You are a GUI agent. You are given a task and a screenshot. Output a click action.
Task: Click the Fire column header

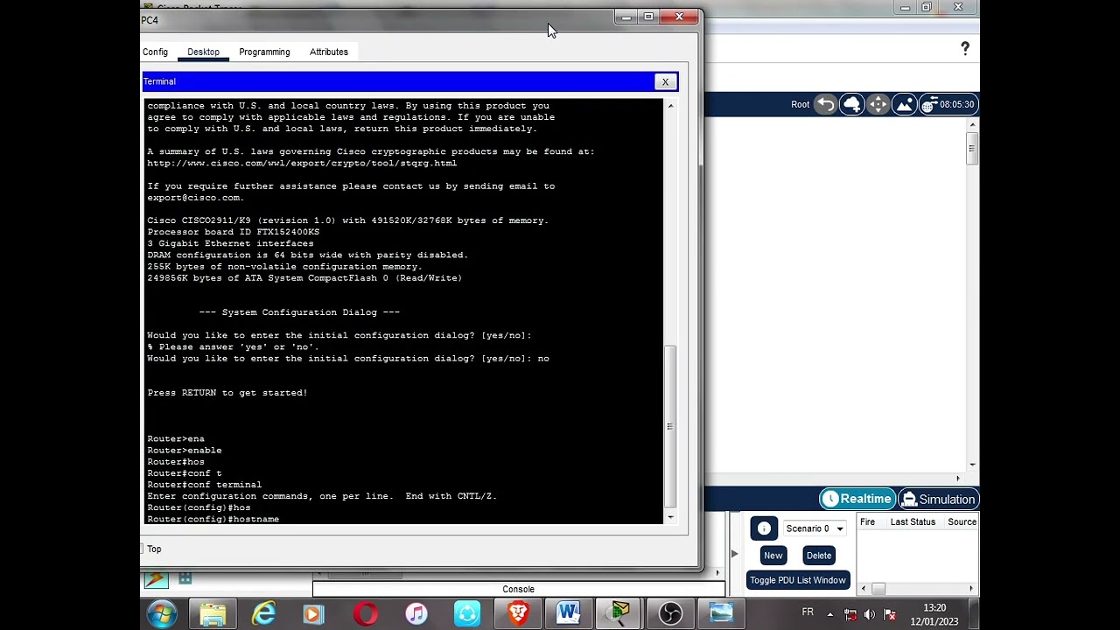[867, 522]
